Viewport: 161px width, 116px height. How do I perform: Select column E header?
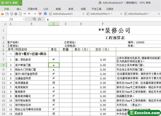(x=81, y=24)
